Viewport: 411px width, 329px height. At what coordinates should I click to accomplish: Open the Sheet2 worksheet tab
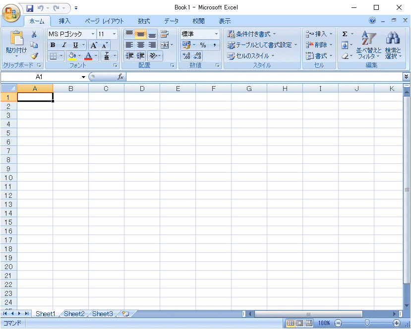click(x=74, y=314)
